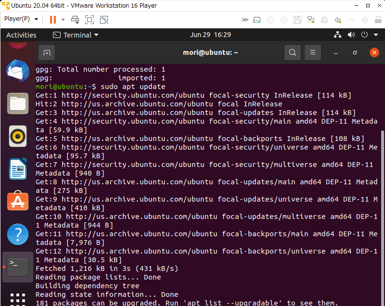Pause the virtual machine

point(53,20)
